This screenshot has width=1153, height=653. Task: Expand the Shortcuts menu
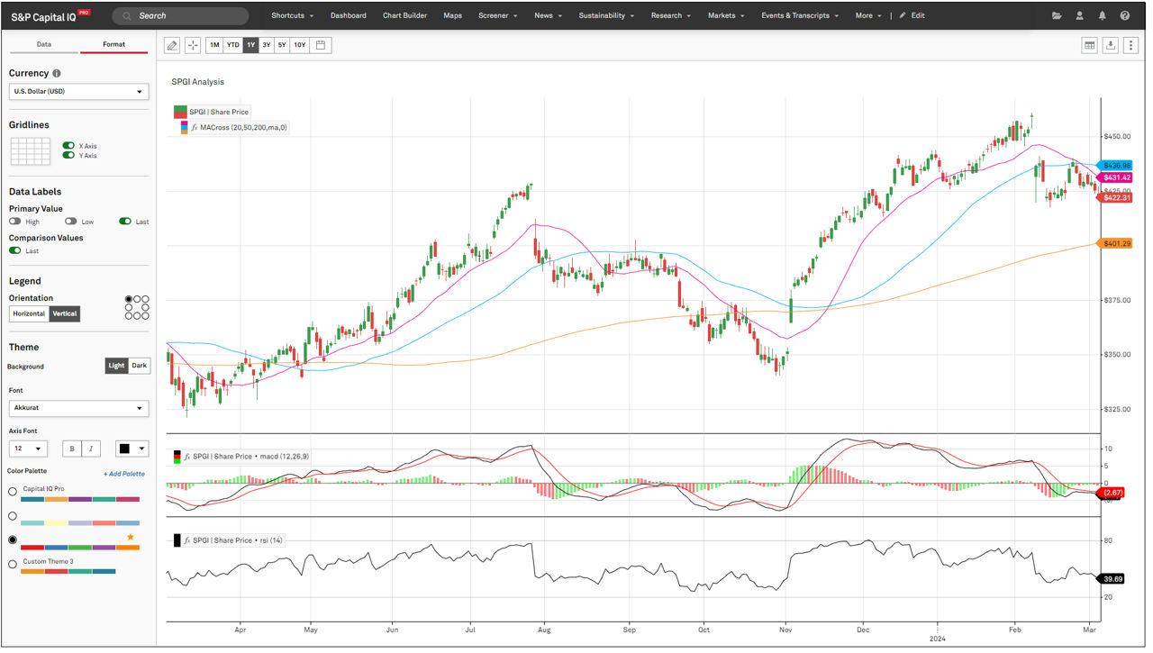click(x=293, y=15)
